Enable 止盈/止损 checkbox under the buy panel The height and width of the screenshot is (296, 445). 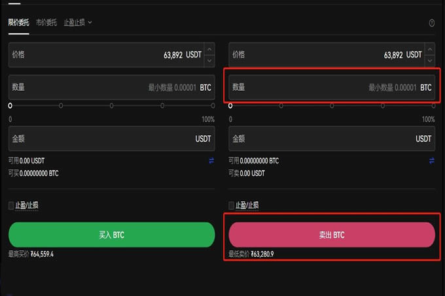(11, 205)
